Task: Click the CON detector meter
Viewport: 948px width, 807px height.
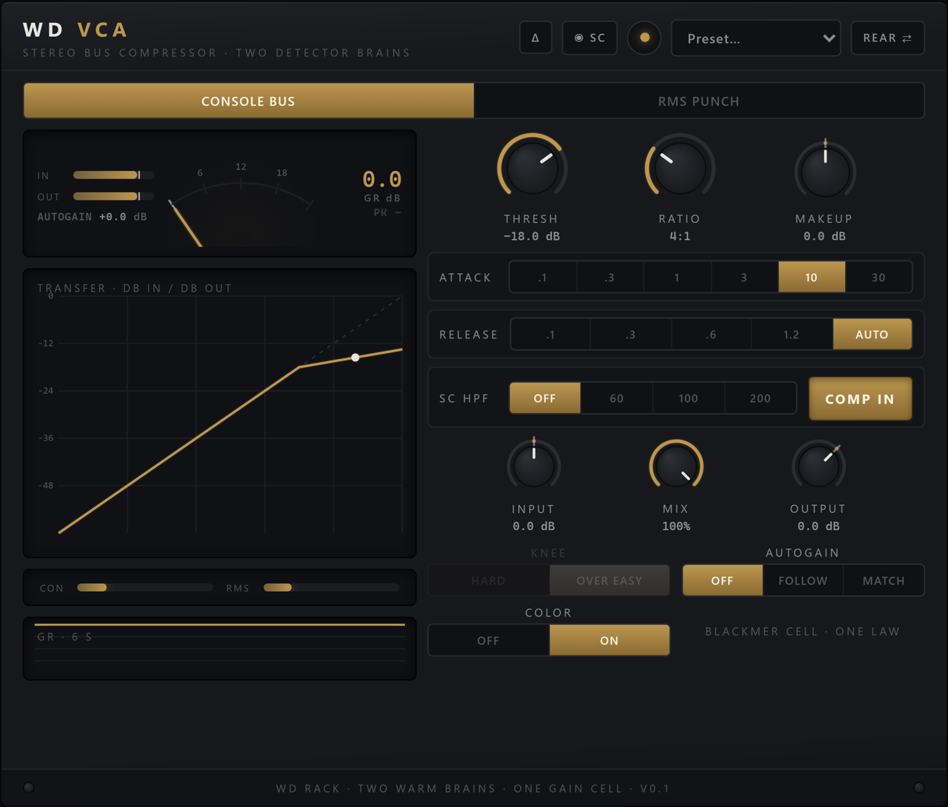Action: tap(144, 588)
